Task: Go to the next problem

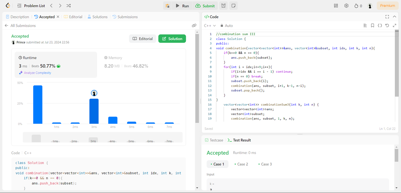Action: 60,6
